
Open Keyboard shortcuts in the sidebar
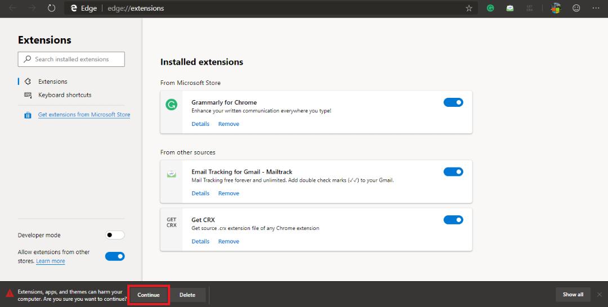pyautogui.click(x=64, y=95)
